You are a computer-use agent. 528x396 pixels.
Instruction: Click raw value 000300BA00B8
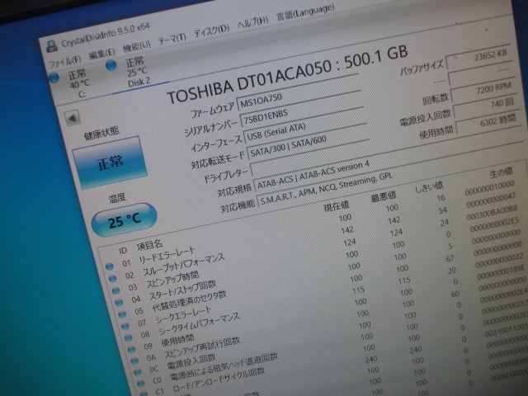[492, 213]
